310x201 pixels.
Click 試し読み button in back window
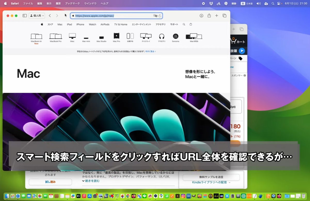click(50, 182)
